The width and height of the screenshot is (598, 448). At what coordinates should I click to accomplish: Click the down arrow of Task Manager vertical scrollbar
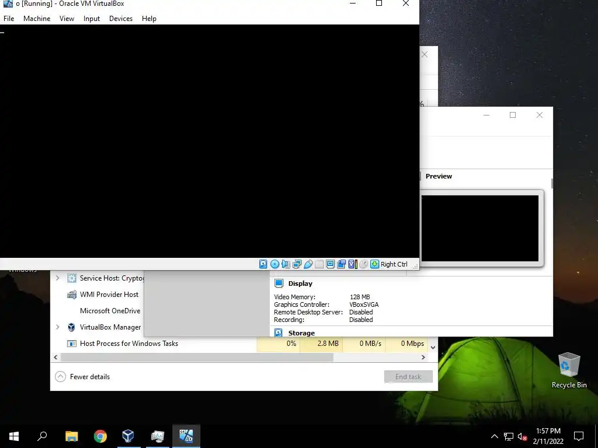(433, 347)
